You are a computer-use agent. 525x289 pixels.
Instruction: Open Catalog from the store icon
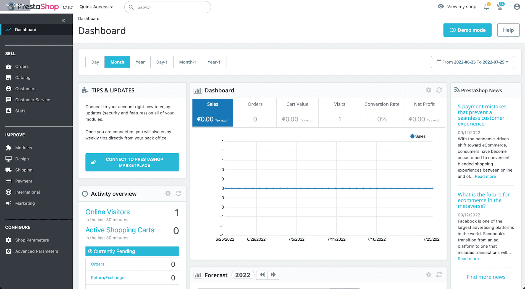(9, 77)
